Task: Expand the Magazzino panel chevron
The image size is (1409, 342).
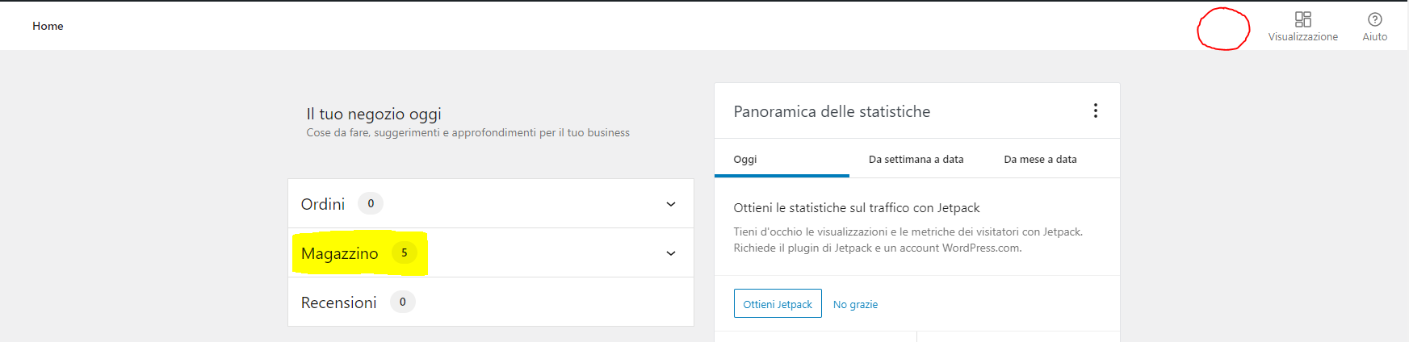Action: tap(670, 253)
